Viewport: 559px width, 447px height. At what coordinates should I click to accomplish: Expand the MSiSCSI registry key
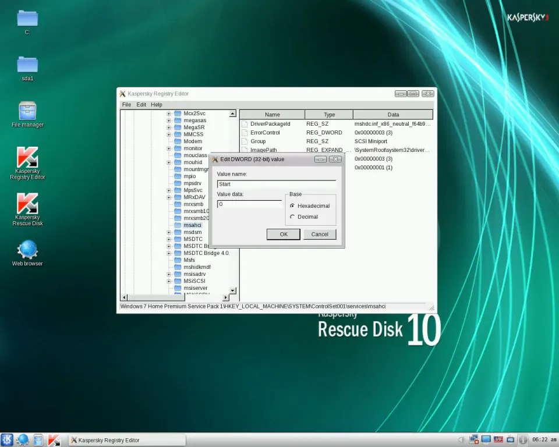coord(169,281)
